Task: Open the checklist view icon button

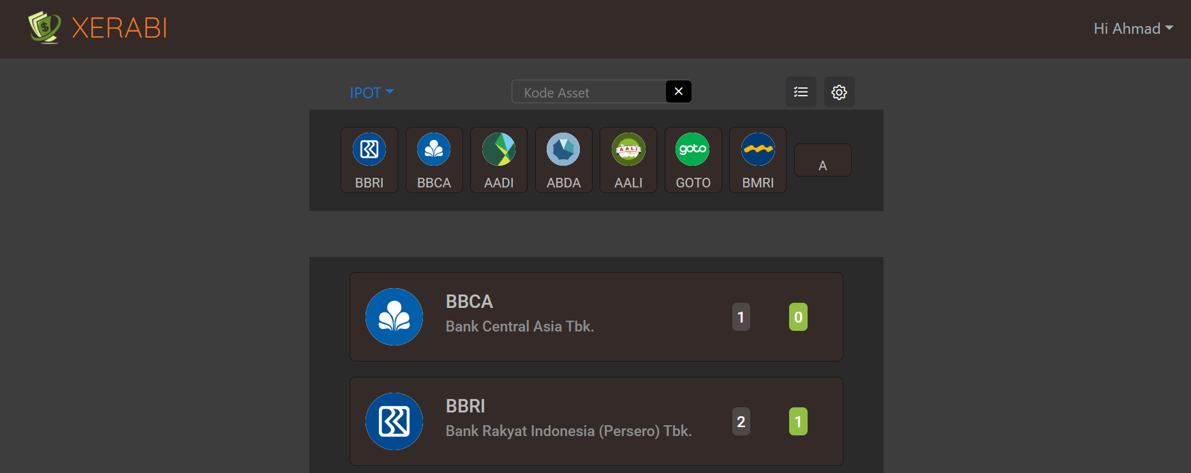Action: coord(801,92)
